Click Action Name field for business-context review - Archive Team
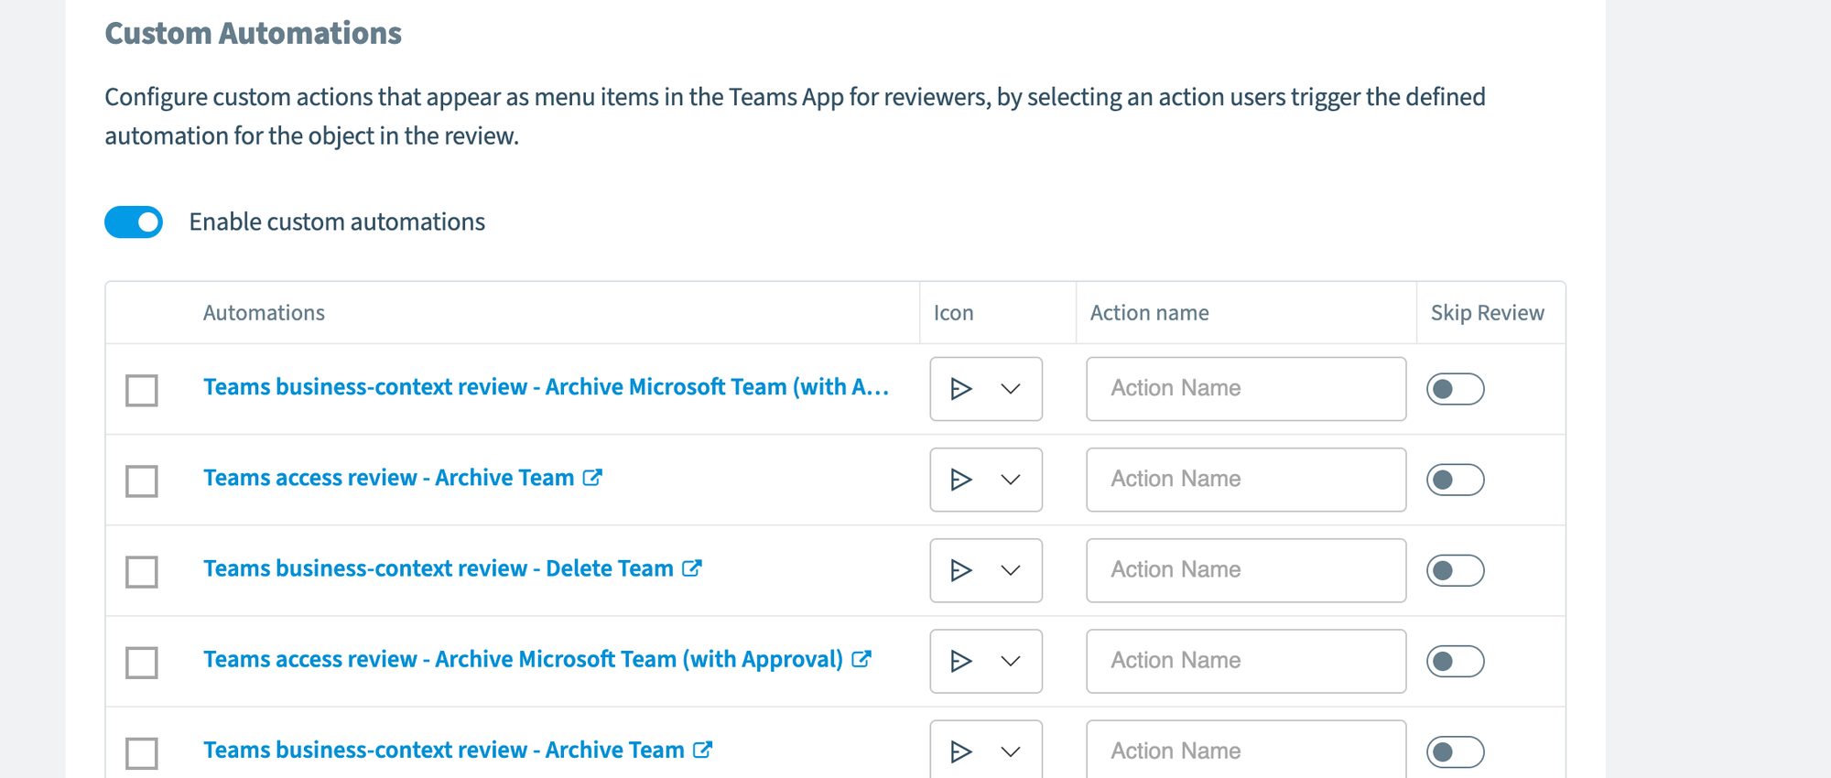The width and height of the screenshot is (1831, 778). pyautogui.click(x=1246, y=750)
